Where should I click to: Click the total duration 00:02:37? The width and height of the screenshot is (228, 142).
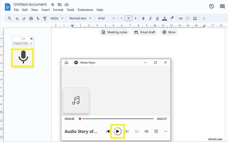(162, 119)
